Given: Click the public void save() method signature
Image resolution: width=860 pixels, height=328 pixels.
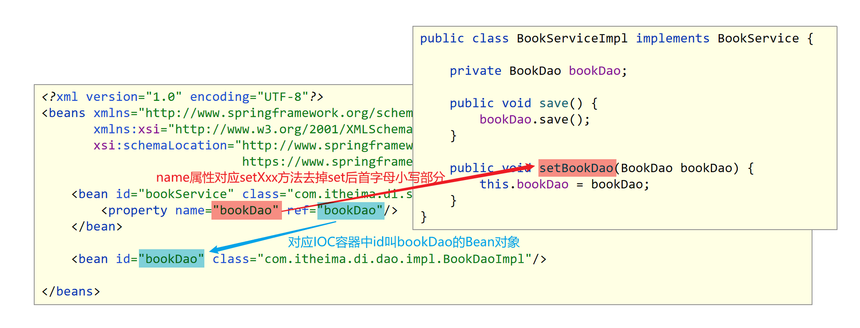Looking at the screenshot, I should (x=524, y=103).
